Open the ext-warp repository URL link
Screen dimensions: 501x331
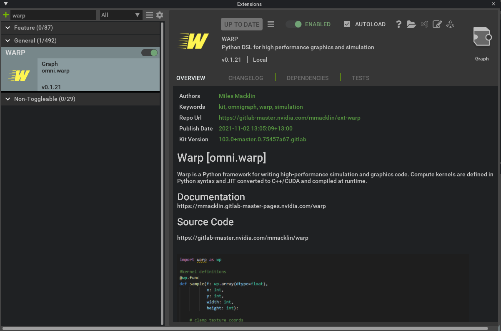[289, 118]
